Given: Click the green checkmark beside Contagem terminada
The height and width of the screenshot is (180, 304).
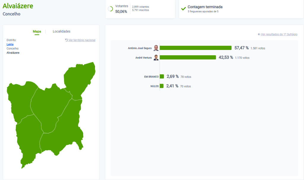Looking at the screenshot, I should (x=183, y=9).
